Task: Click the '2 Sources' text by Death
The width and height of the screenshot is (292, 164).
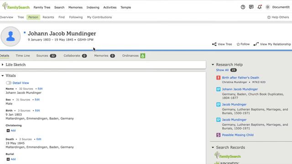Action: click(x=26, y=139)
